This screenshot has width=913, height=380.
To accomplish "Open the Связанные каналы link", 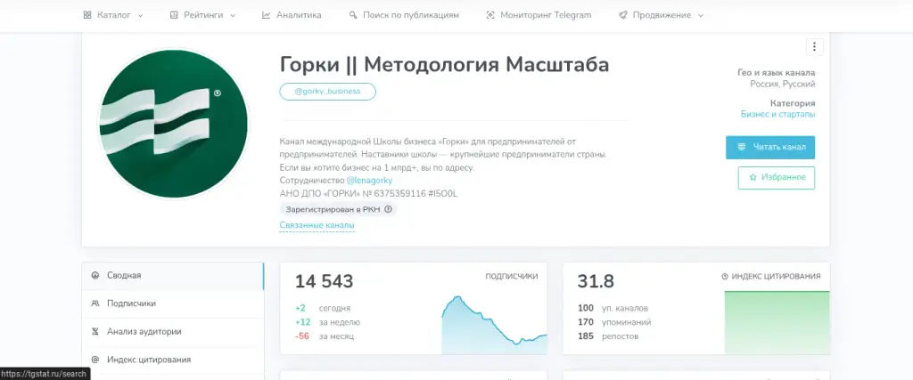I will tap(317, 225).
